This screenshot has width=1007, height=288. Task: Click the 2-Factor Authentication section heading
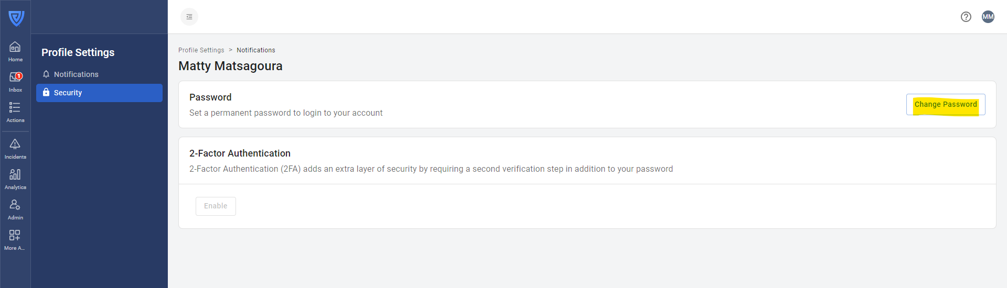tap(240, 153)
